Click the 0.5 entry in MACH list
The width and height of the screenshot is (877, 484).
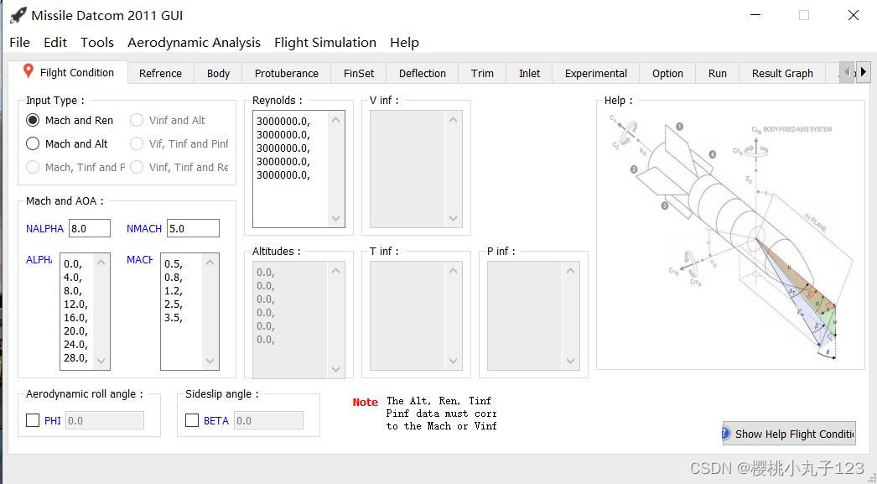click(x=173, y=264)
